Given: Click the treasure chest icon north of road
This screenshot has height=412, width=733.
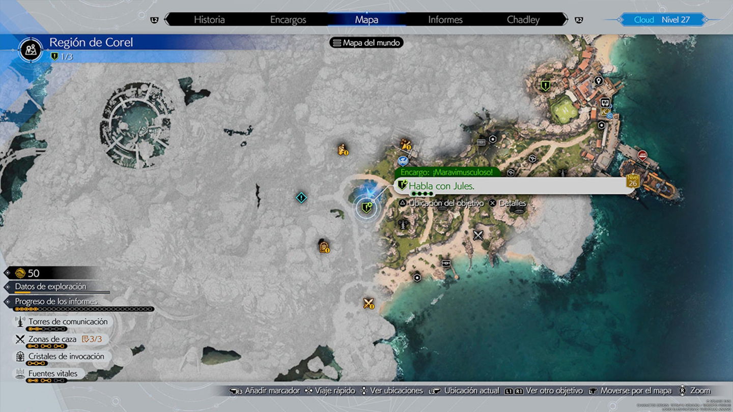Looking at the screenshot, I should point(481,142).
